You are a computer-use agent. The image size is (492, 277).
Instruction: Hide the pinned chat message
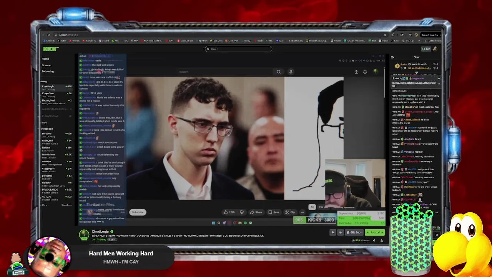coord(439,78)
